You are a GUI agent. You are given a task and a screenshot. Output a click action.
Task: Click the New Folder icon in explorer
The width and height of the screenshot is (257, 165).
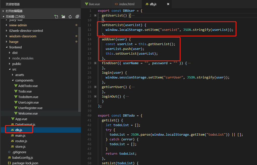(63, 17)
